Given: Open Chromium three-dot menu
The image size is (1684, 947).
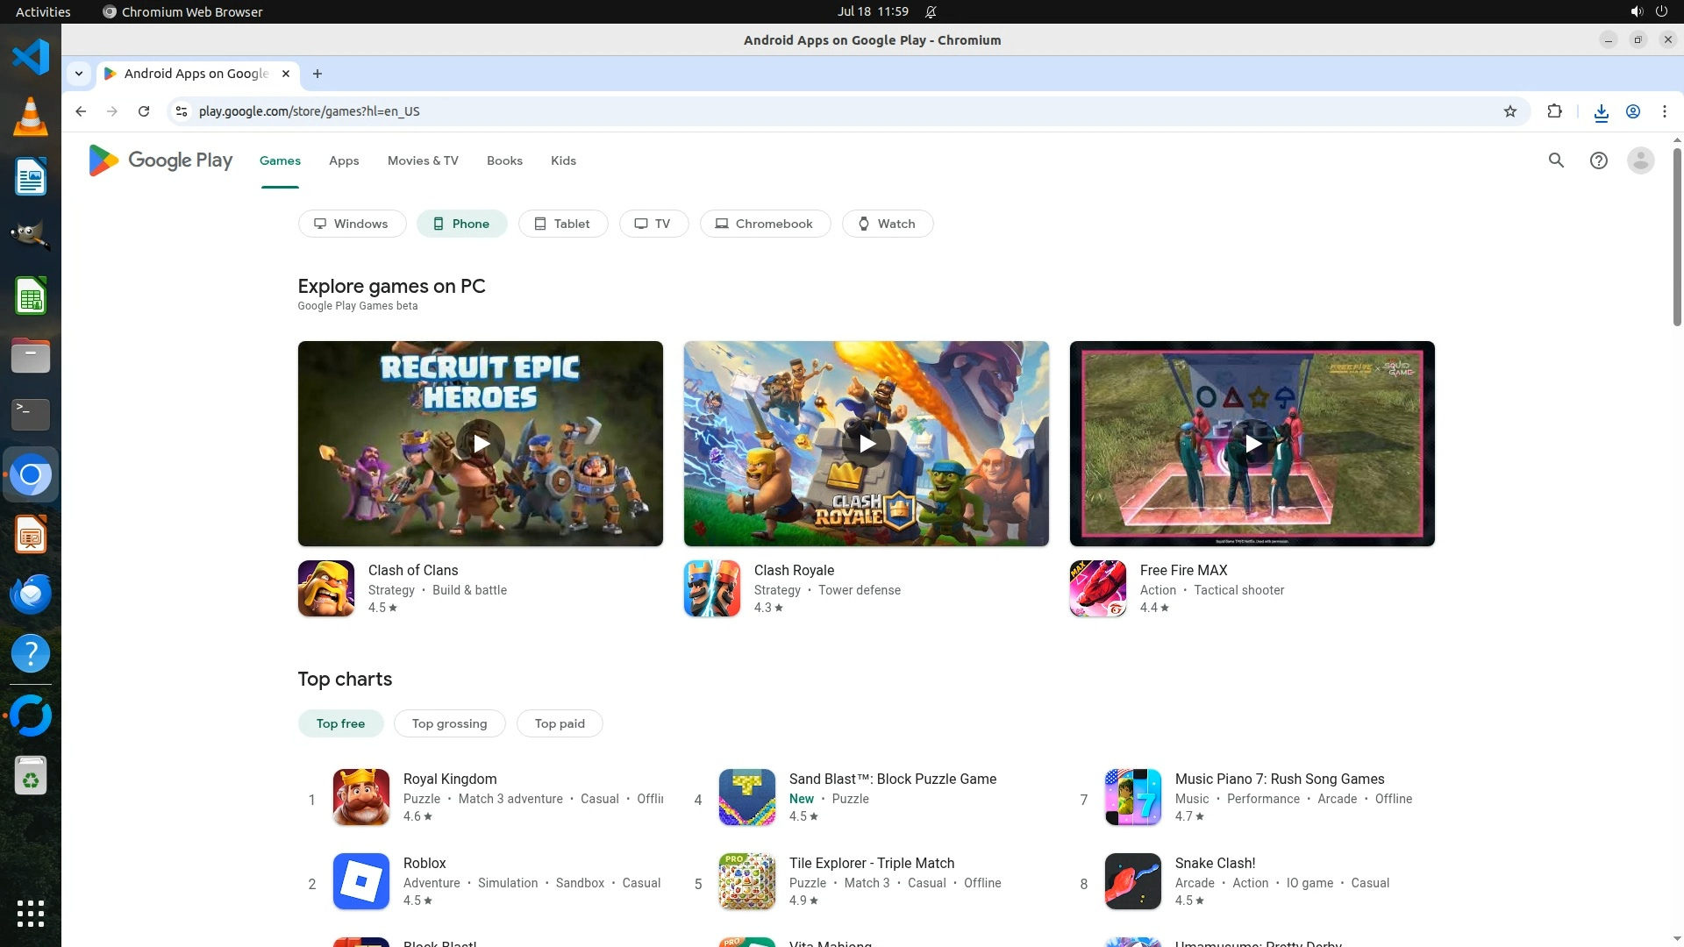Looking at the screenshot, I should coord(1664,111).
